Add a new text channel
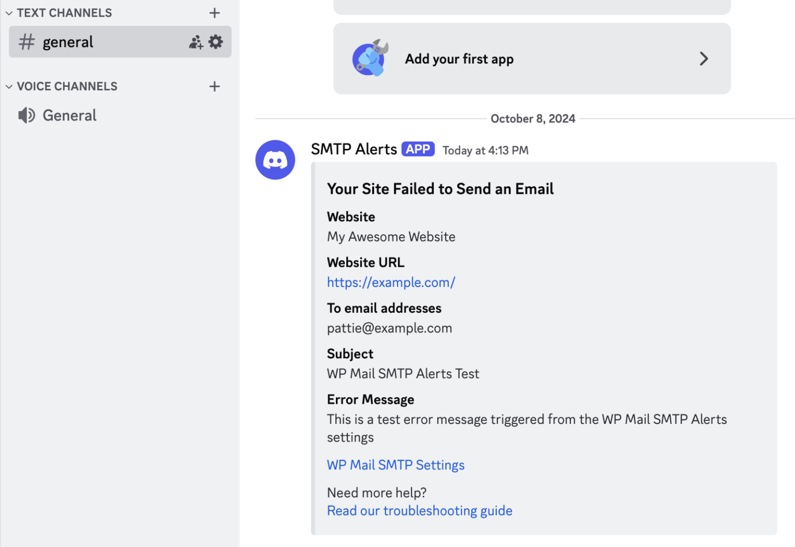This screenshot has height=547, width=795. (215, 13)
